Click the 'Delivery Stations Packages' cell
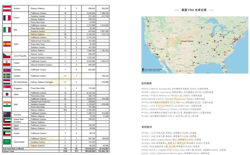The image size is (250, 155). click(x=42, y=82)
